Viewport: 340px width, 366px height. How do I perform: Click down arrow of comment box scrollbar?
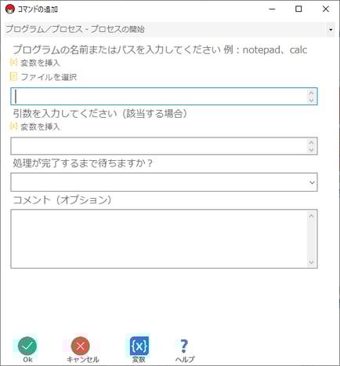pyautogui.click(x=311, y=262)
